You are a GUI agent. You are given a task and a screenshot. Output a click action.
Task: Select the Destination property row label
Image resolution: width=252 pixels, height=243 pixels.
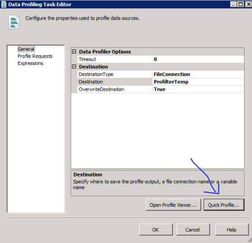click(114, 82)
